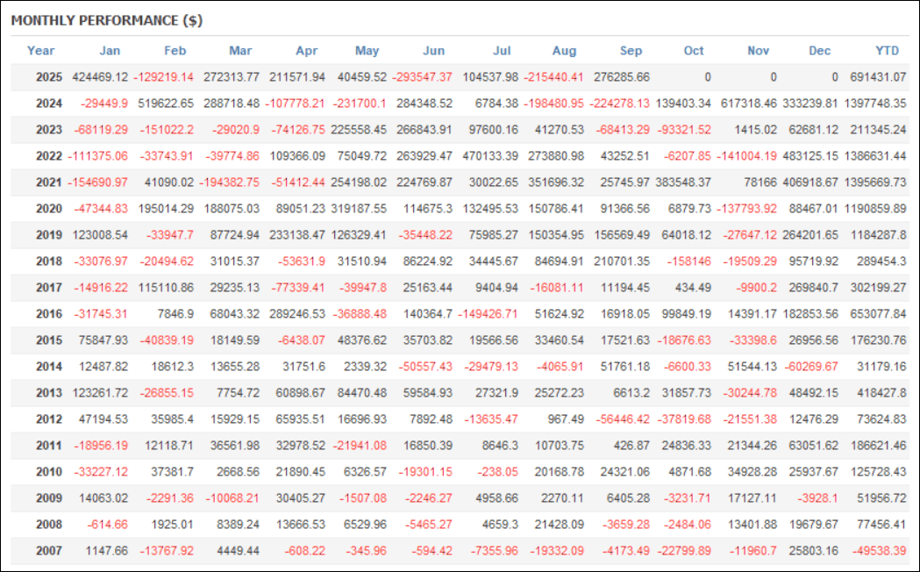Click the Year column header

coord(40,50)
